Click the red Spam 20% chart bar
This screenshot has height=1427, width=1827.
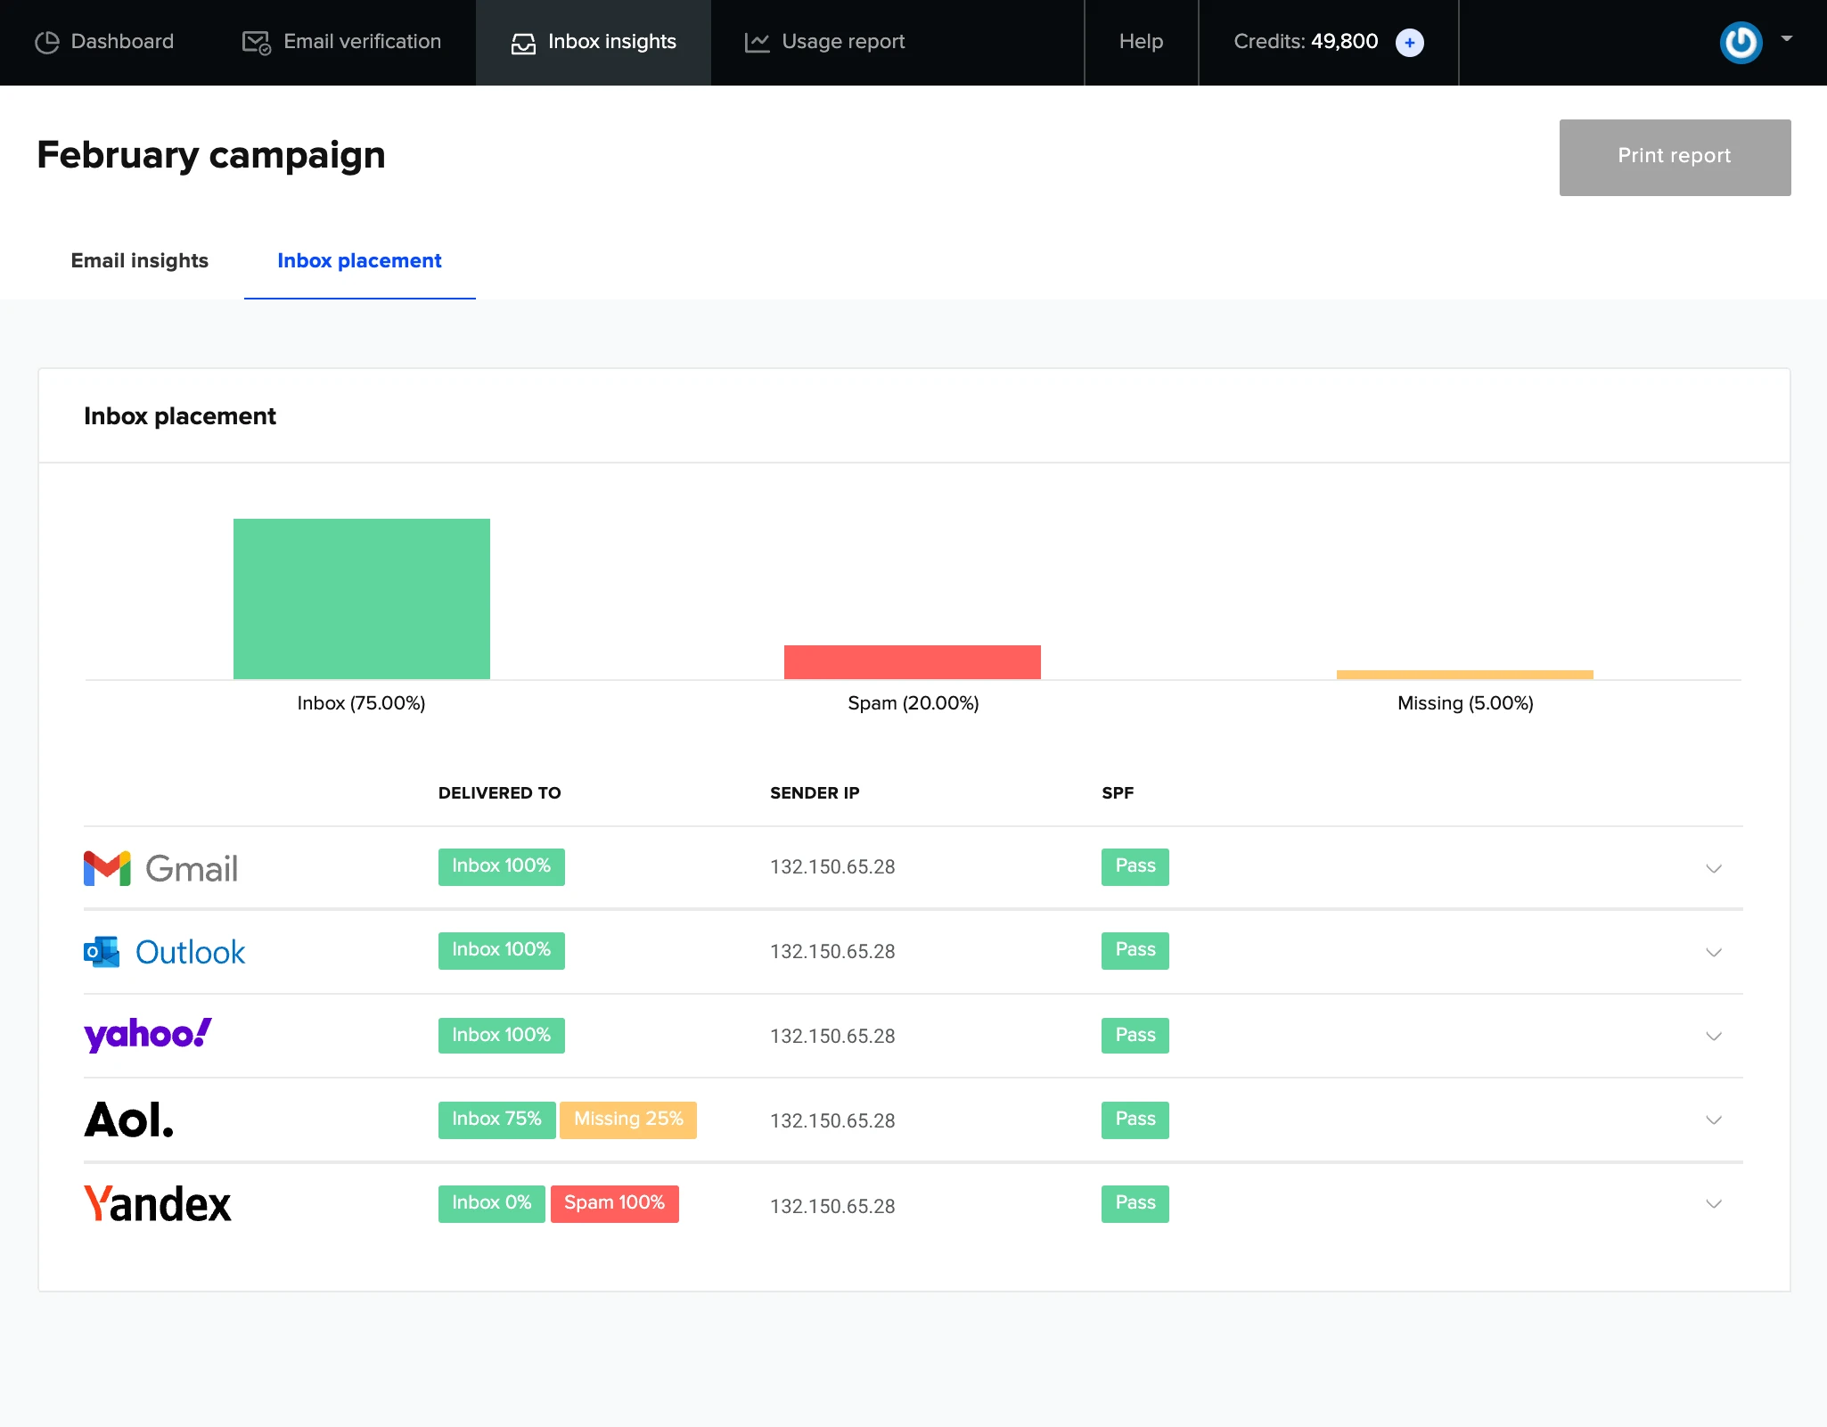coord(912,662)
